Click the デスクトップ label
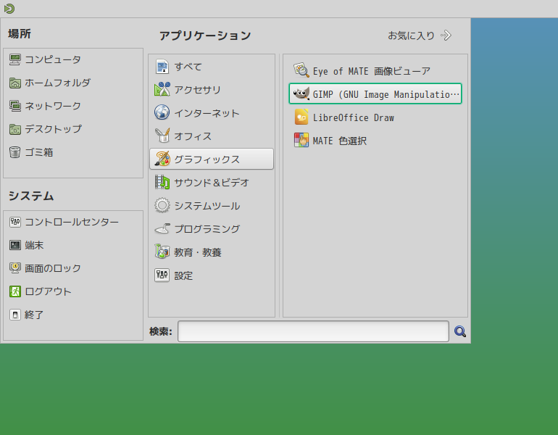 [x=53, y=129]
